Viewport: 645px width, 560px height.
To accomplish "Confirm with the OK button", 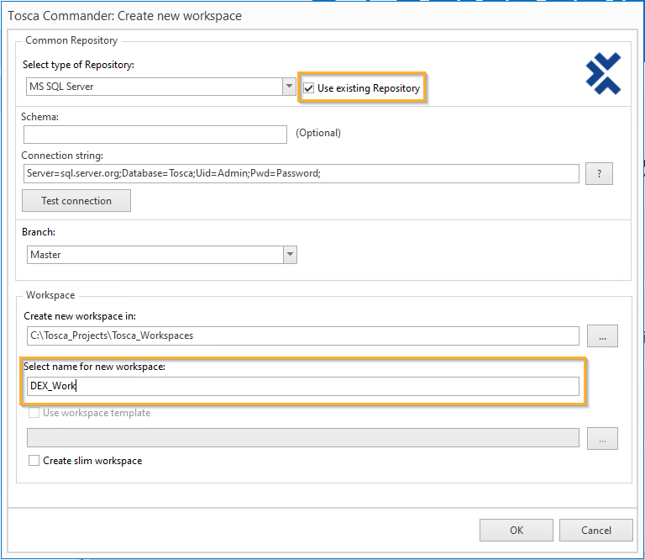I will (x=516, y=530).
